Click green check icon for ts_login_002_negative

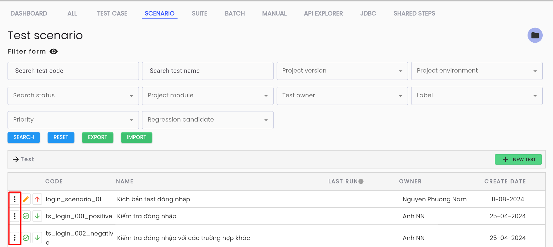[x=26, y=238]
